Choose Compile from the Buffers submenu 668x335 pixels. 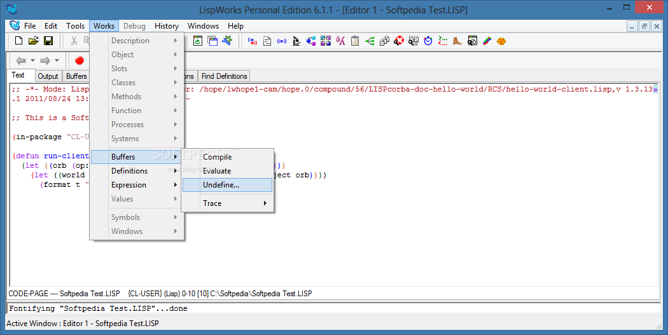coord(228,156)
